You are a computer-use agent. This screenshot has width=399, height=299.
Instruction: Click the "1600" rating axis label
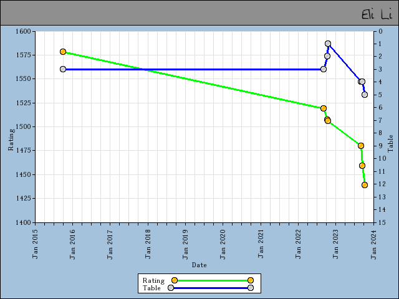pos(23,32)
